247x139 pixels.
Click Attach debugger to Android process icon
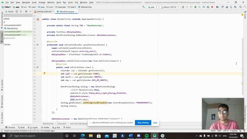pyautogui.click(x=208, y=7)
